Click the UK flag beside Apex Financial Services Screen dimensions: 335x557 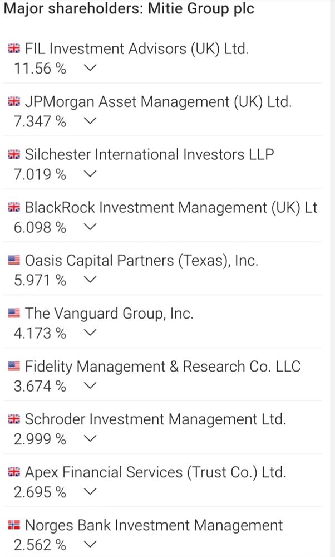(14, 472)
